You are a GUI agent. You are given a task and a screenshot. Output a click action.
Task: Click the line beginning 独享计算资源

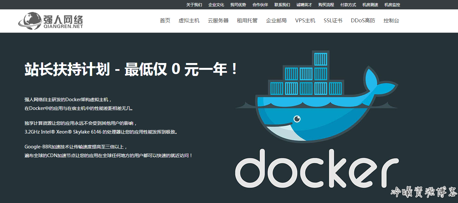click(81, 123)
